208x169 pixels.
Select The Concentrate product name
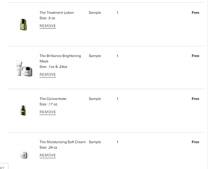point(53,99)
